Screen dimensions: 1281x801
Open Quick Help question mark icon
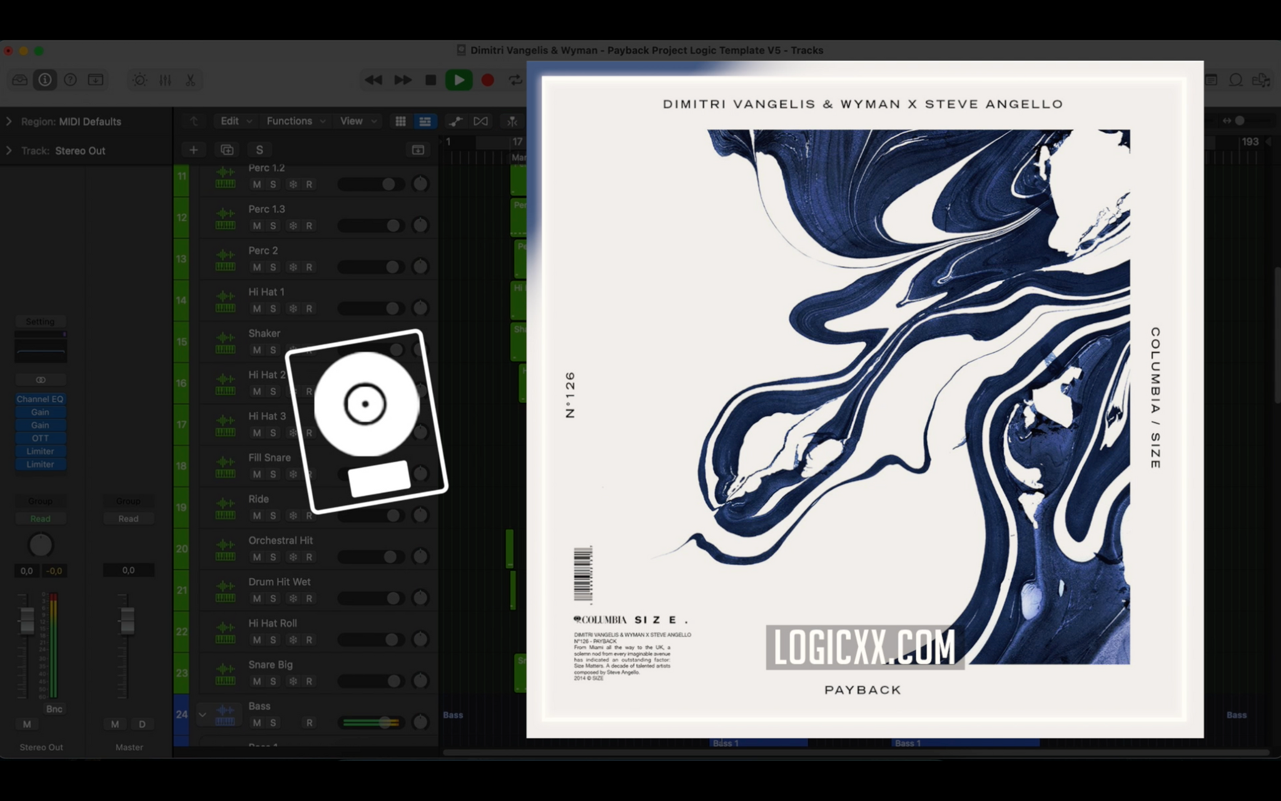click(x=71, y=80)
